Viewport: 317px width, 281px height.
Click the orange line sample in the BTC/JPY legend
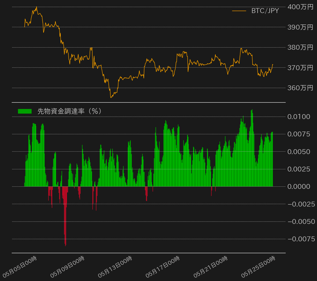click(239, 11)
